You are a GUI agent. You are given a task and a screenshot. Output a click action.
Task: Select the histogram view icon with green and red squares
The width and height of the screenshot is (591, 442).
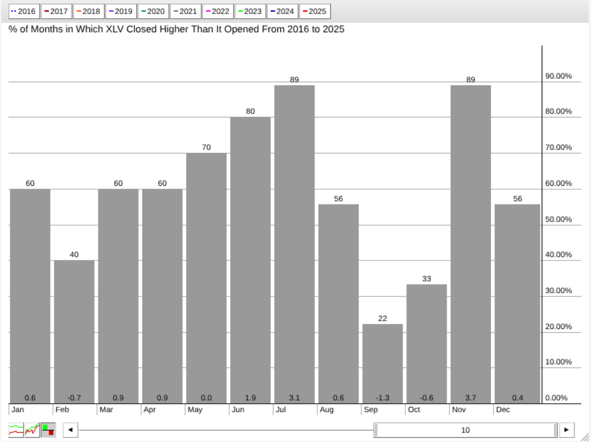(48, 430)
